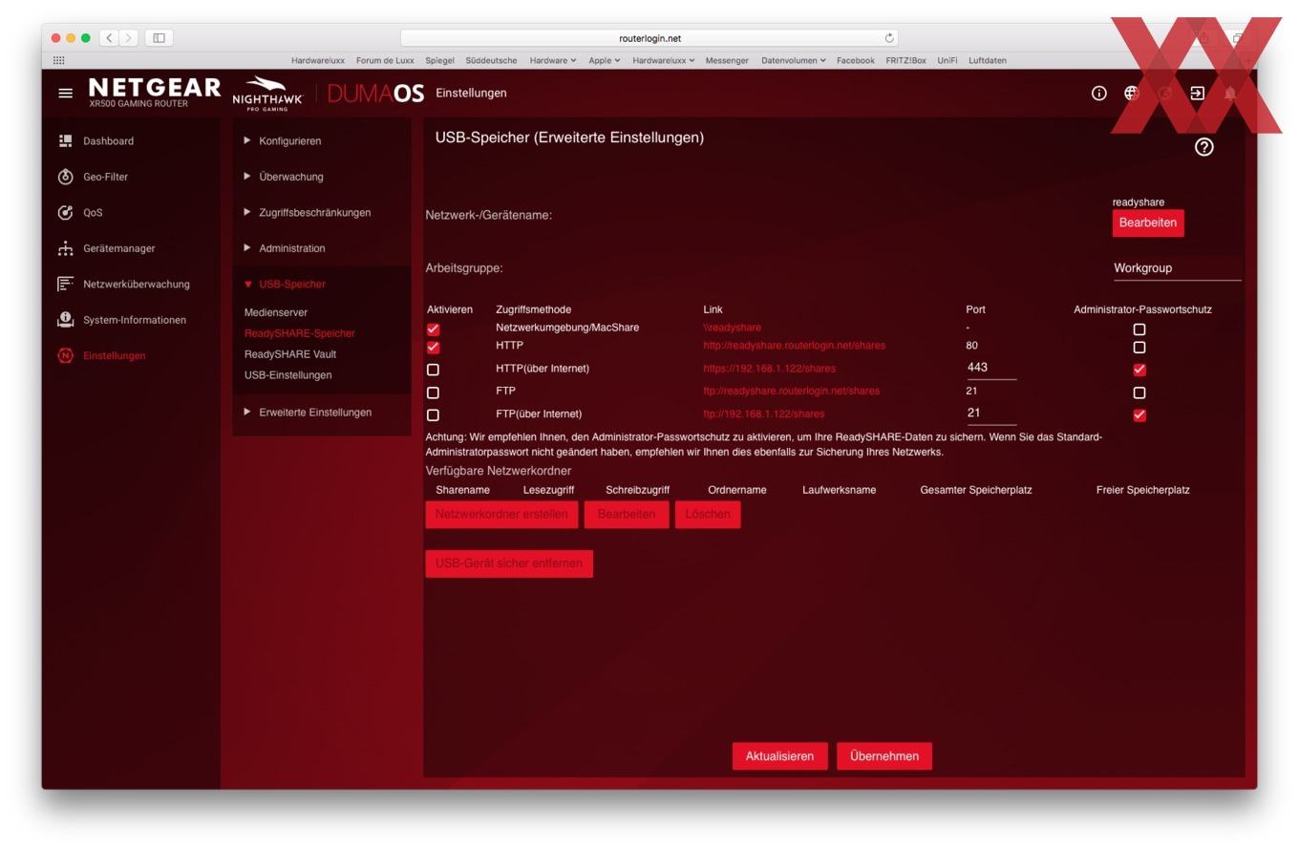The width and height of the screenshot is (1299, 849).
Task: Disable password protection for FTP(über Internet)
Action: pos(1139,415)
